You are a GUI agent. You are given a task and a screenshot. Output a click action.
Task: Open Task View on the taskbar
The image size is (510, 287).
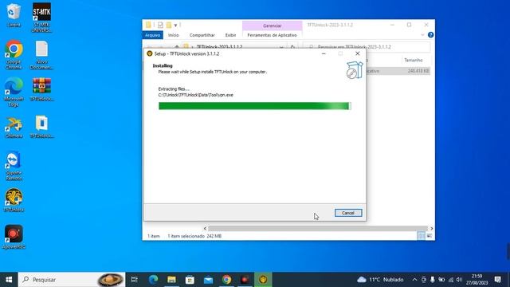(135, 280)
